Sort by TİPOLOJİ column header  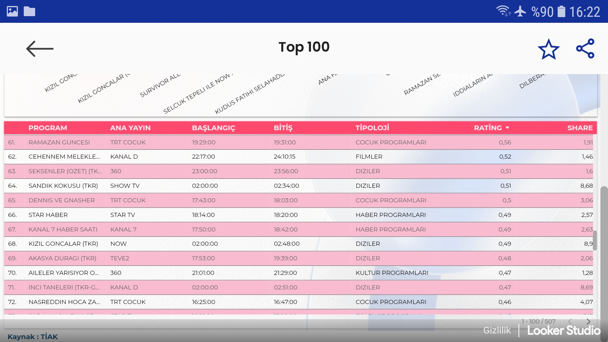click(372, 128)
